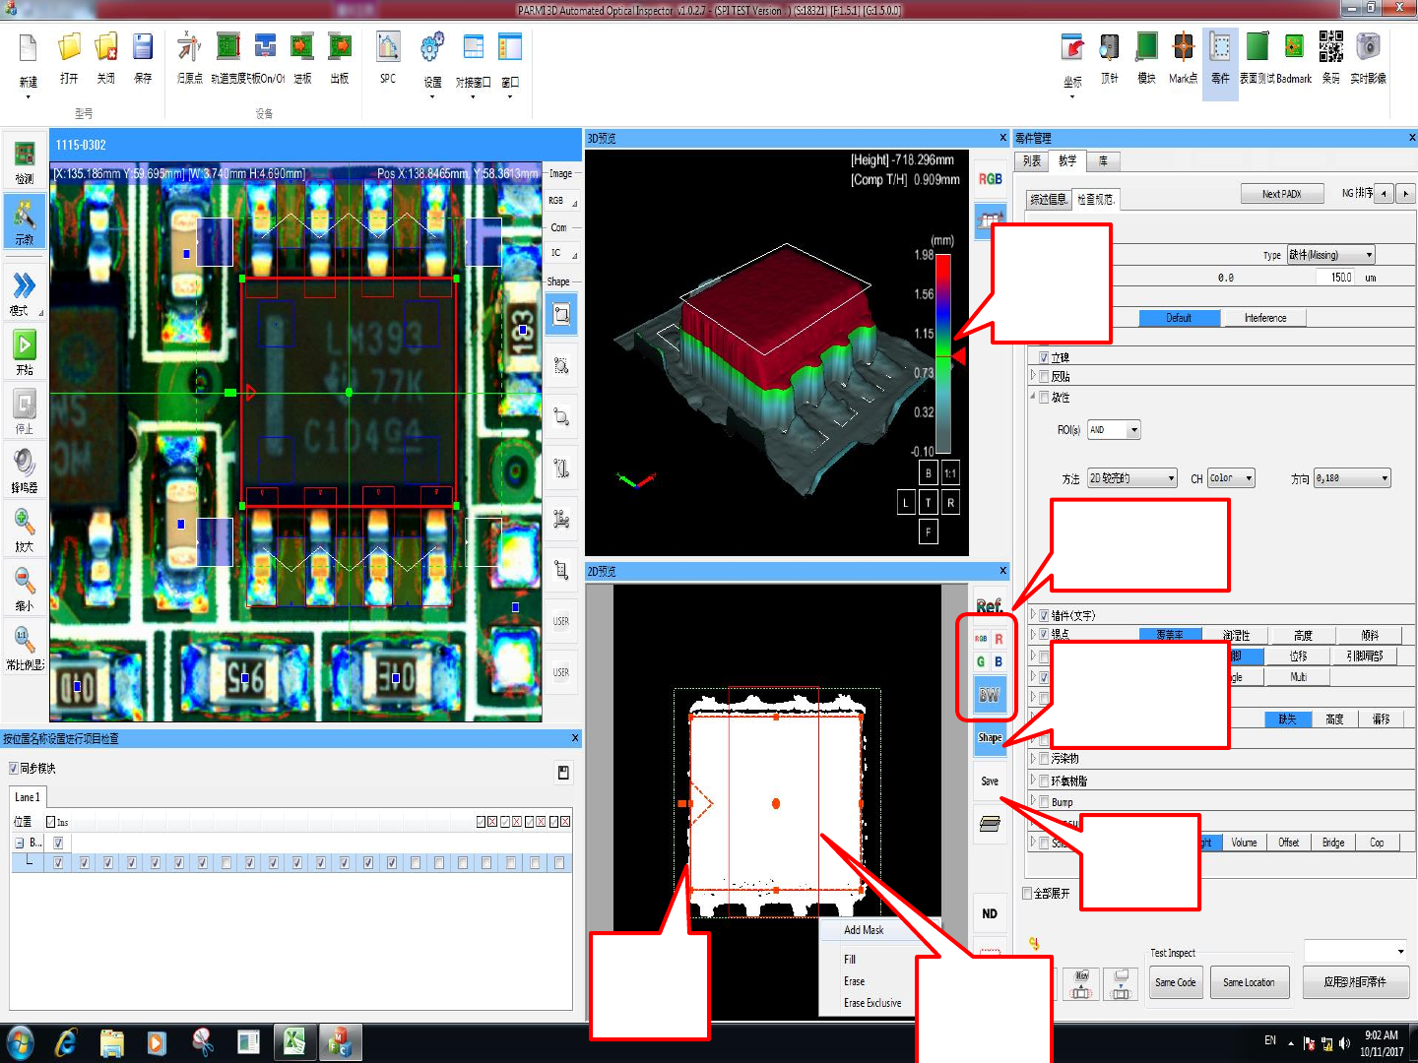Image resolution: width=1418 pixels, height=1063 pixels.
Task: Select the BW channel in 2D preview
Action: click(x=989, y=695)
